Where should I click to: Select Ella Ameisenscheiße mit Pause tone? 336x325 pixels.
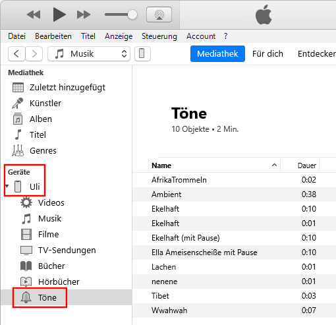[x=234, y=252]
